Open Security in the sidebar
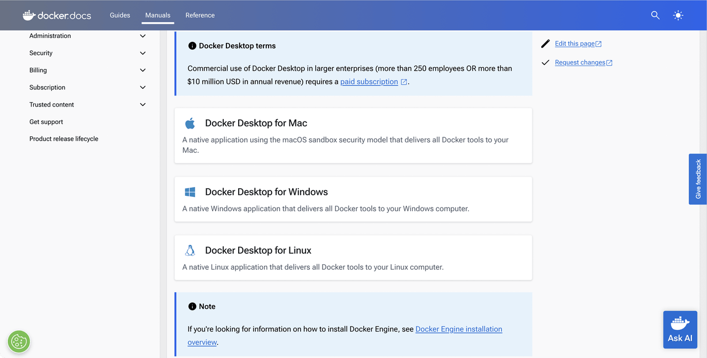The image size is (707, 358). click(x=41, y=53)
